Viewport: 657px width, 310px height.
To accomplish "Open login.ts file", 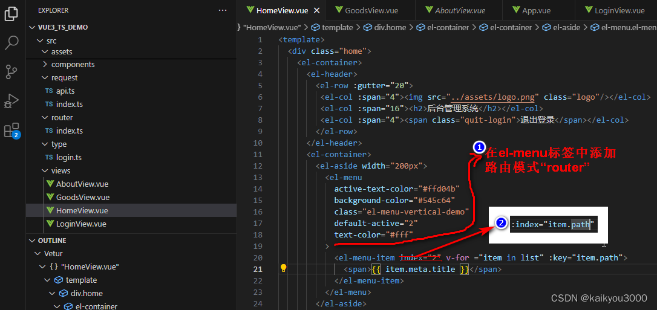I will click(69, 157).
